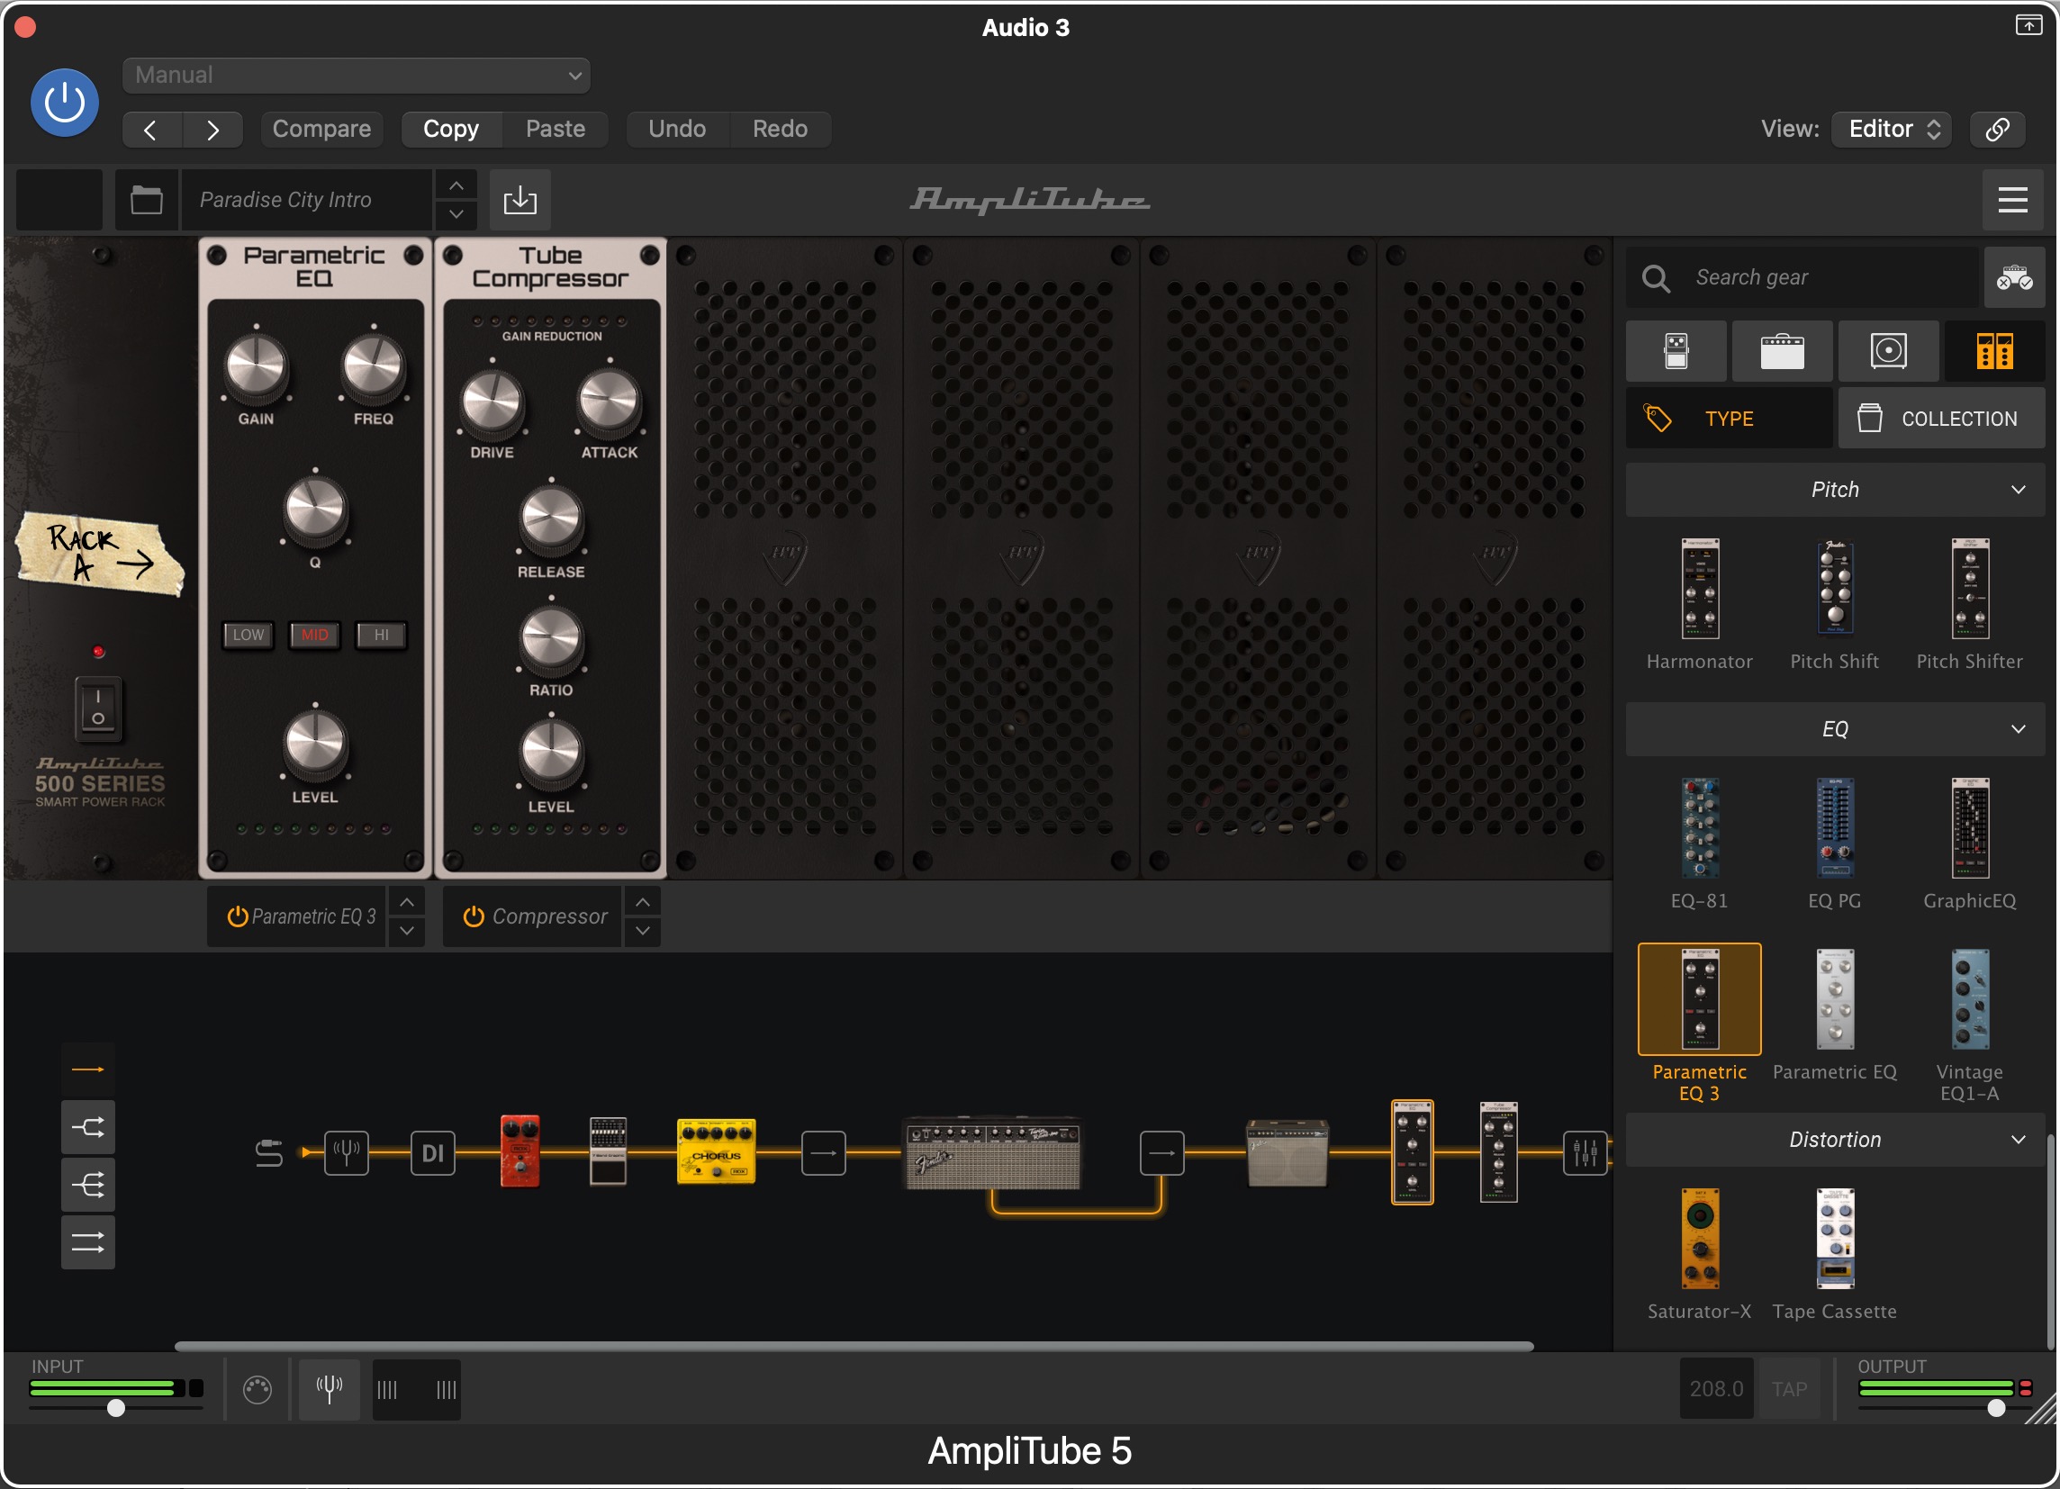Screen dimensions: 2060x1489
Task: Select the Rack effects gear tab
Action: pyautogui.click(x=1994, y=351)
